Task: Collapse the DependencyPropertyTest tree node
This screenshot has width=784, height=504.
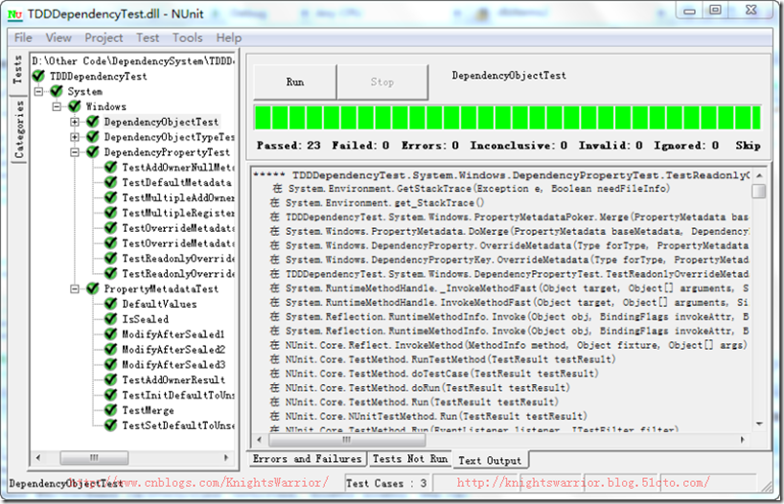Action: click(75, 152)
